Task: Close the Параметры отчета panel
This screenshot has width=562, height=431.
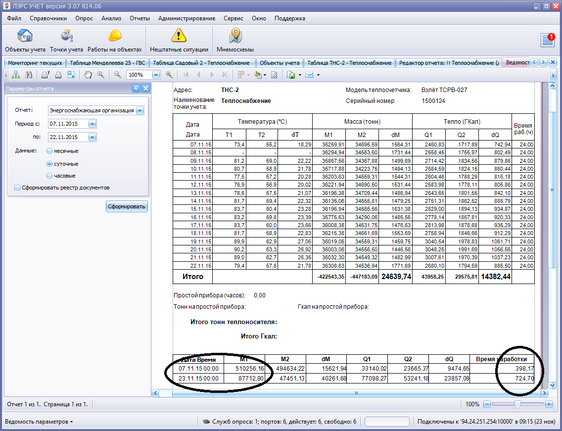Action: 145,89
